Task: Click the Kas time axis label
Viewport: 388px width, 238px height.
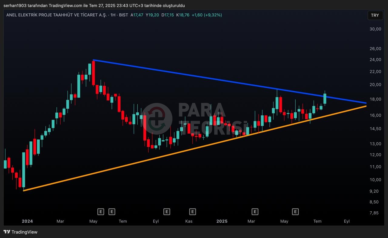Action: (x=189, y=221)
